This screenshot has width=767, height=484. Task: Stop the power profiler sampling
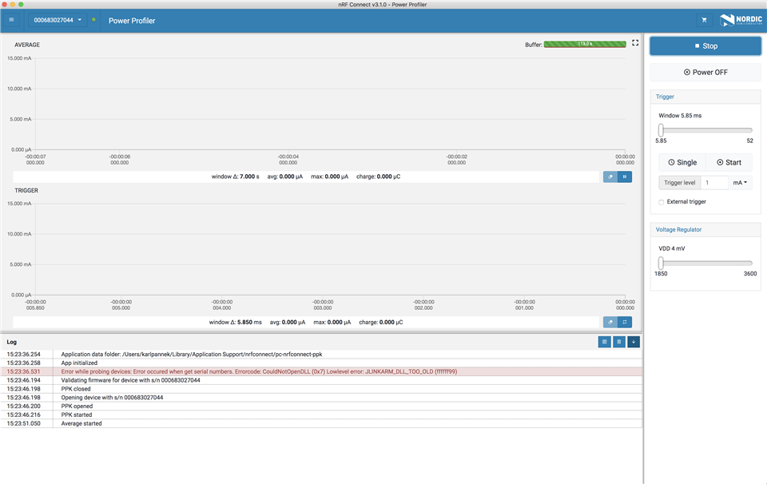(x=705, y=46)
